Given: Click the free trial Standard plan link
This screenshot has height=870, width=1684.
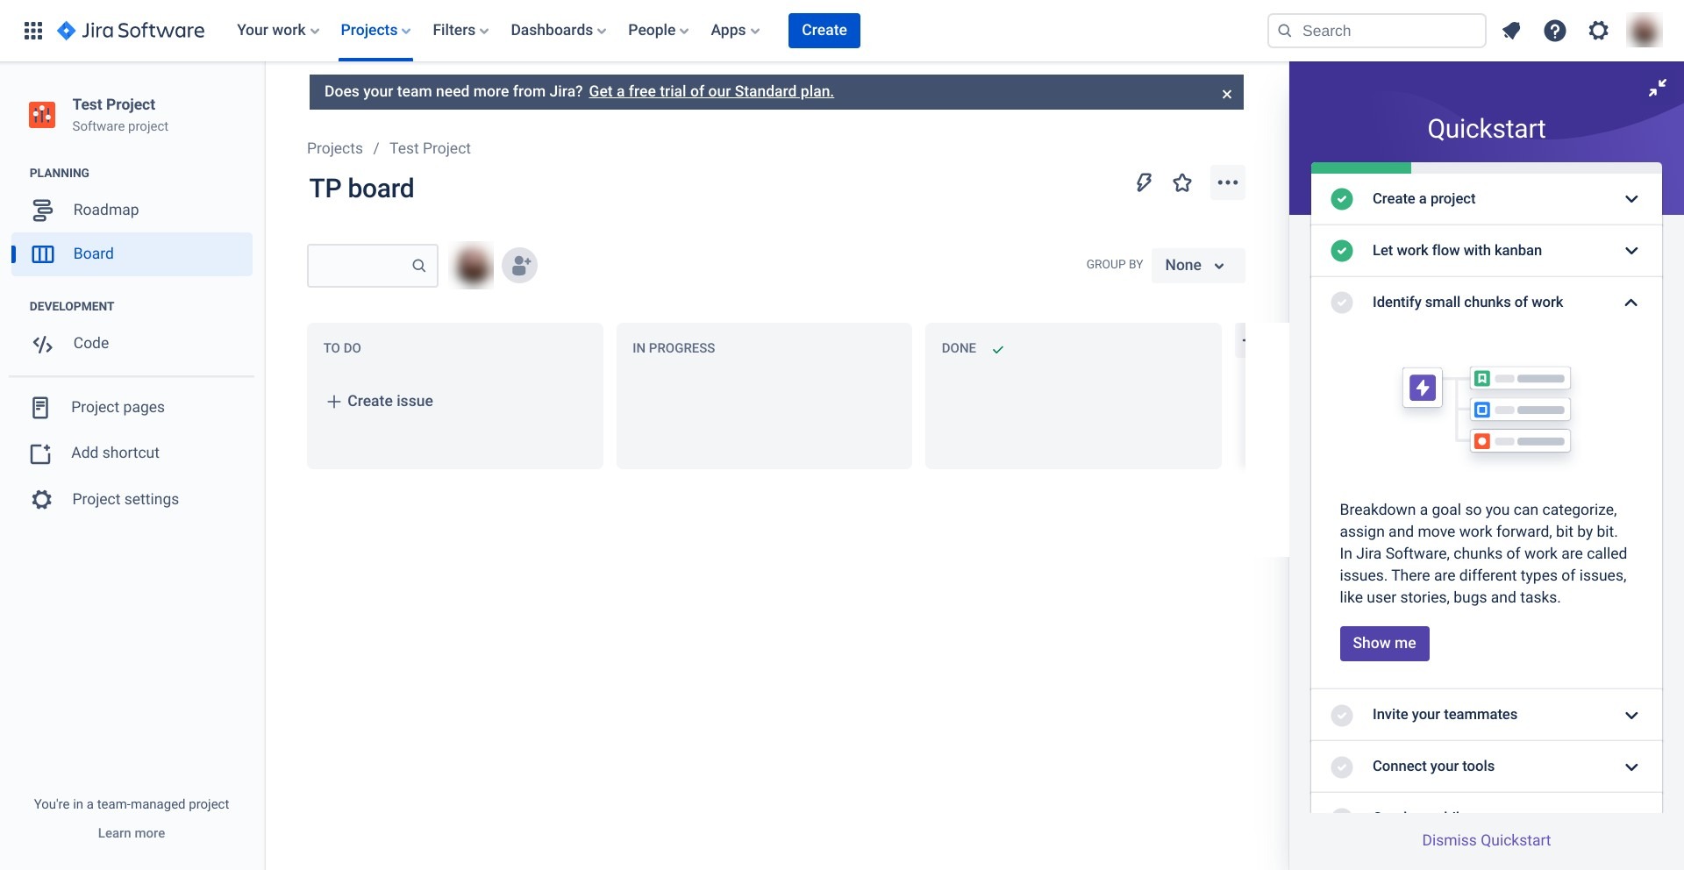Looking at the screenshot, I should [710, 91].
